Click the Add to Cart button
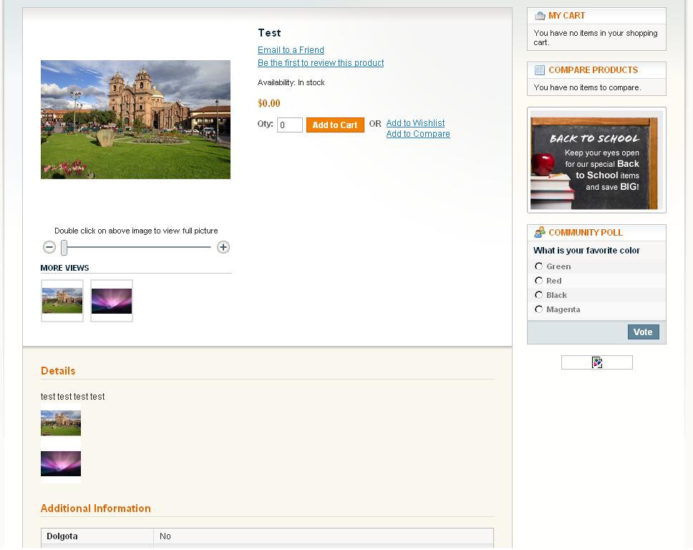The width and height of the screenshot is (693, 550). [335, 125]
